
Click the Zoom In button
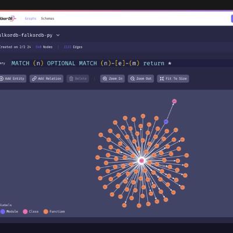[112, 79]
